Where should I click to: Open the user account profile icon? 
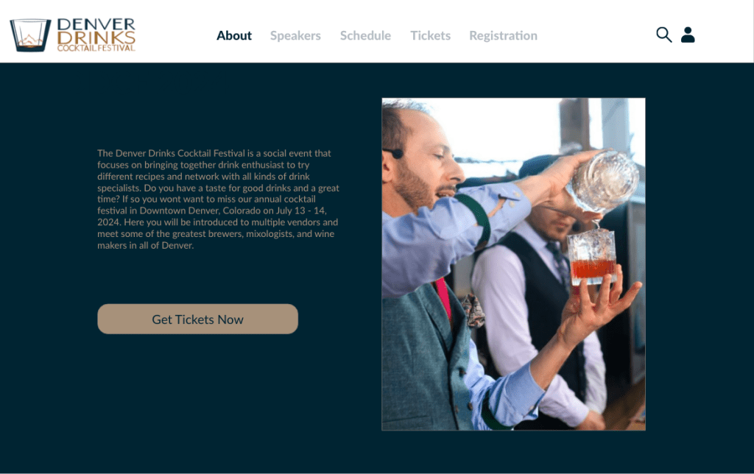[688, 35]
